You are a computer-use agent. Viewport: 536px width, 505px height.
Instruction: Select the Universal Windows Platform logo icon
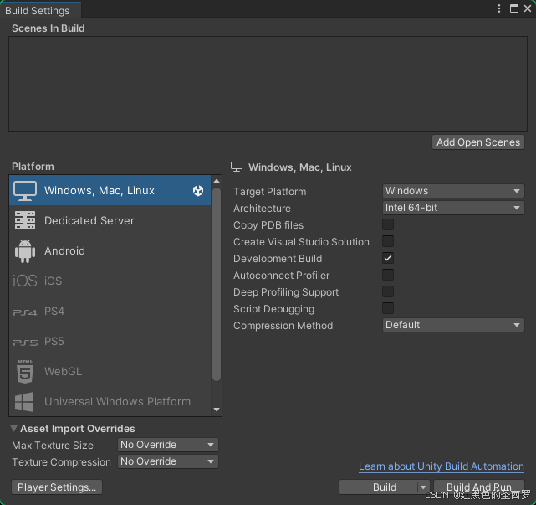point(24,402)
